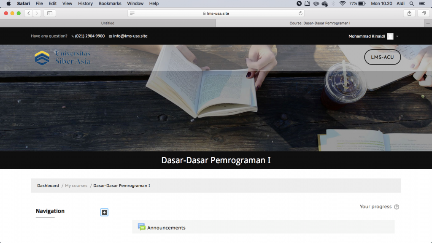Image resolution: width=432 pixels, height=243 pixels.
Task: Open the Announcements forum link
Action: (166, 228)
